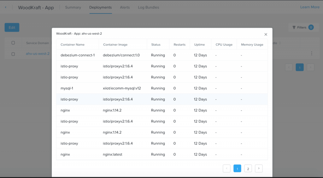323x178 pixels.
Task: Open the Log Bundles tab
Action: click(148, 7)
